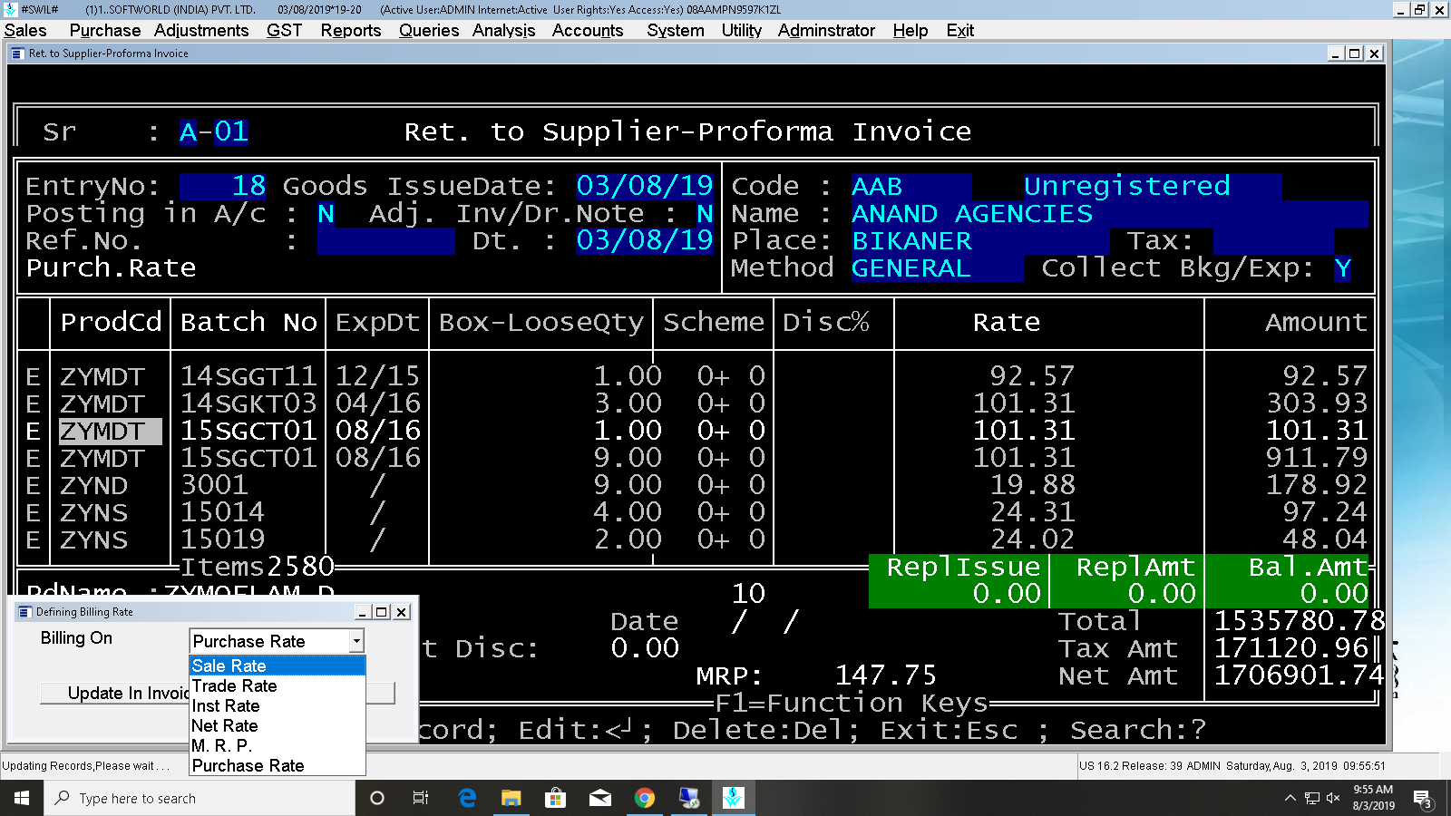Minimize the Ret. to Supplier-Proforma Invoice window
Viewport: 1451px width, 816px height.
[x=1335, y=53]
